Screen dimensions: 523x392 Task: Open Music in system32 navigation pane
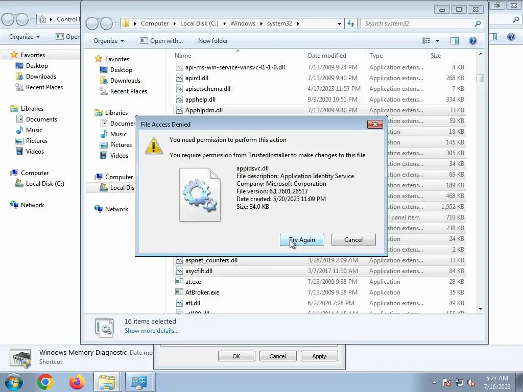point(118,134)
